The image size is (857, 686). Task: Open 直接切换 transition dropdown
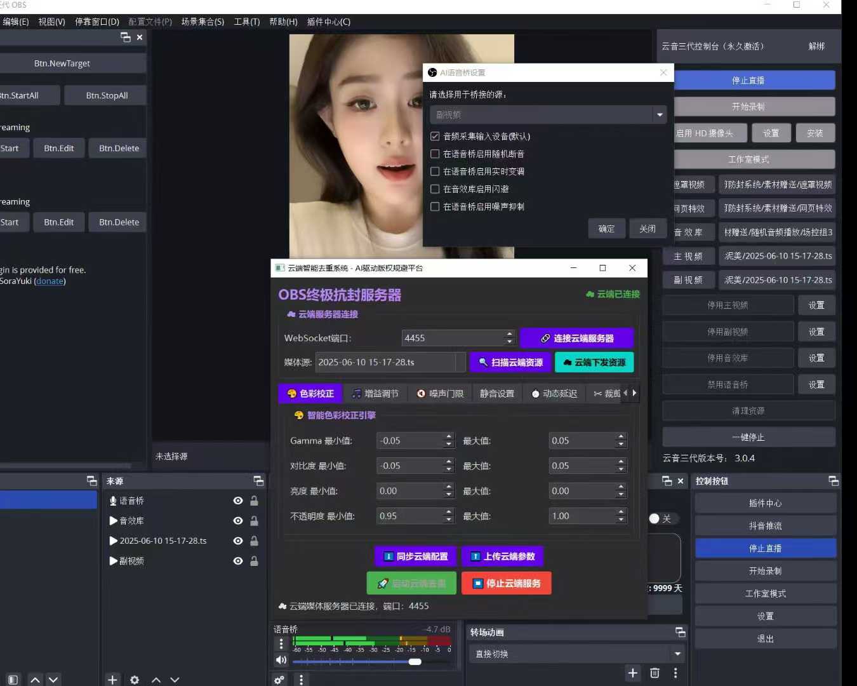click(577, 654)
